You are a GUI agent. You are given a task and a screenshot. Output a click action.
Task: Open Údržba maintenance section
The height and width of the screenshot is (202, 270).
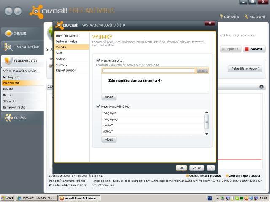tap(22, 118)
